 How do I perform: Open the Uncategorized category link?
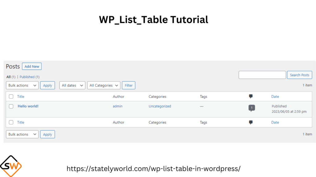click(160, 106)
